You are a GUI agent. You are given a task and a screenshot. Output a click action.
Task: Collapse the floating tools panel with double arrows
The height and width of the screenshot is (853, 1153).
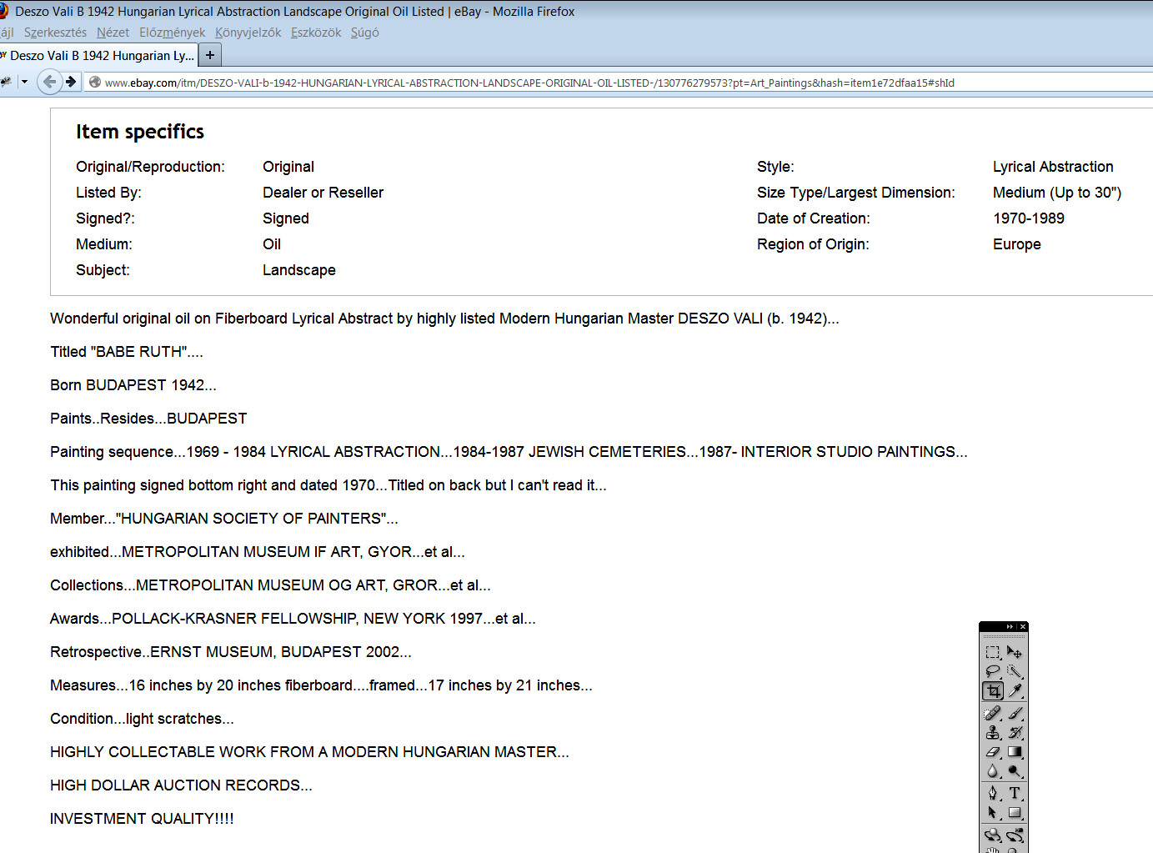click(1010, 627)
